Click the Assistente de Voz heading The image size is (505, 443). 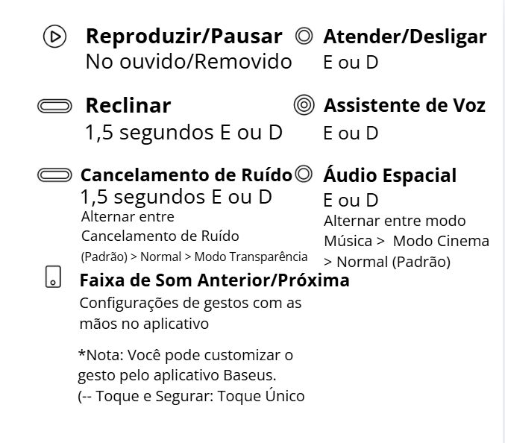tap(404, 106)
